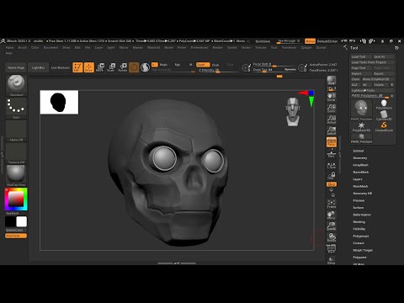
Task: Click the Home Page button
Action: 16,67
